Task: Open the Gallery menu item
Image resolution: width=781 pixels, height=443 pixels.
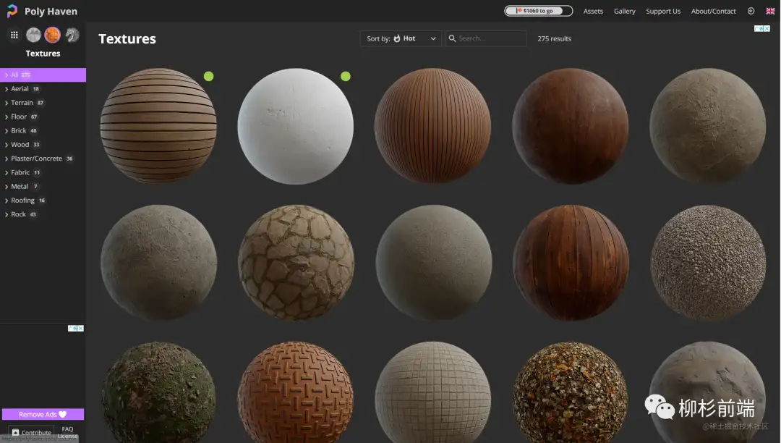Action: point(624,11)
